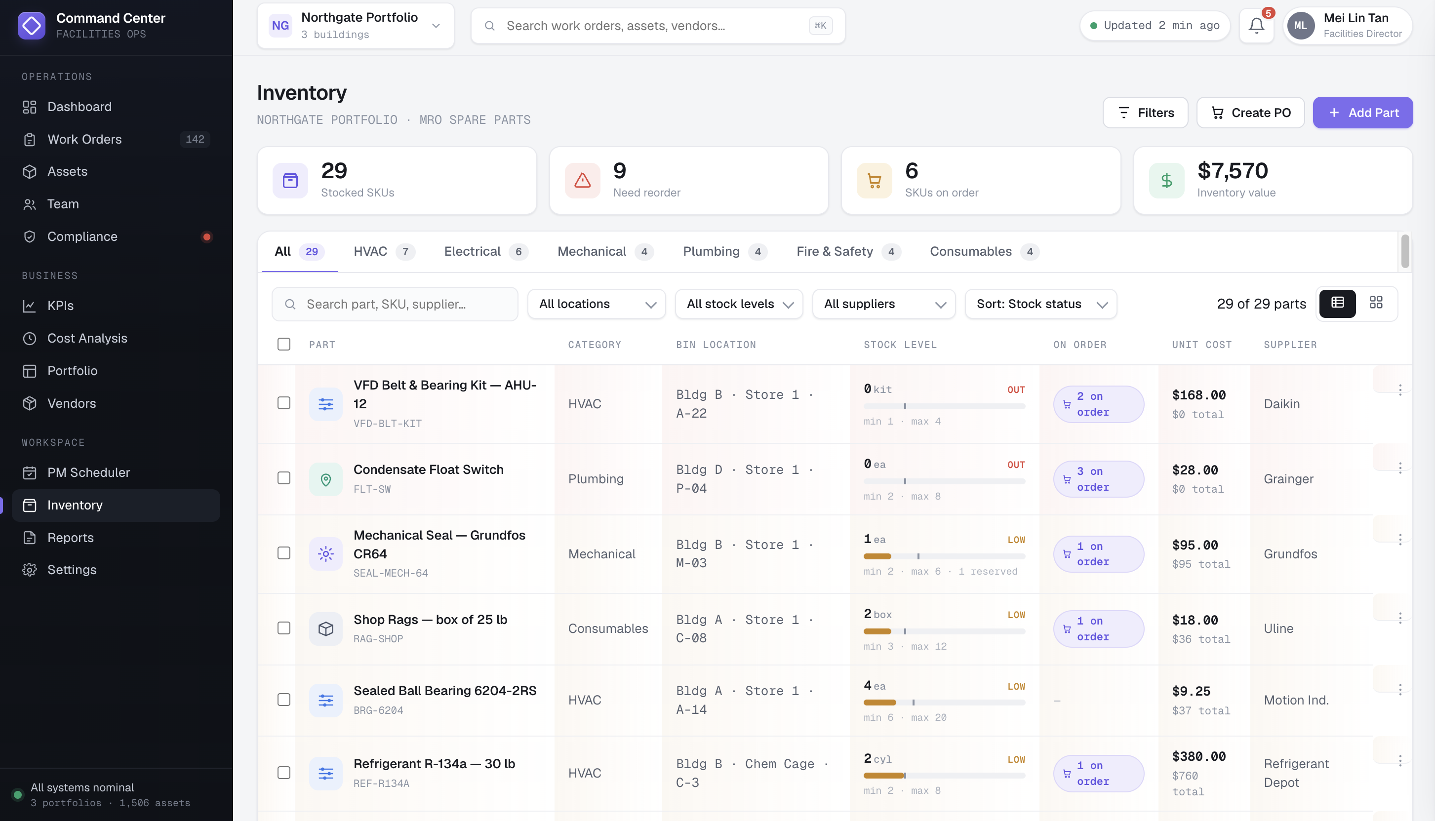Viewport: 1435px width, 821px height.
Task: Switch to the Electrical tab
Action: point(485,251)
